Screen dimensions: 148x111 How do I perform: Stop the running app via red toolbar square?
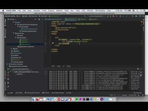click(x=117, y=16)
